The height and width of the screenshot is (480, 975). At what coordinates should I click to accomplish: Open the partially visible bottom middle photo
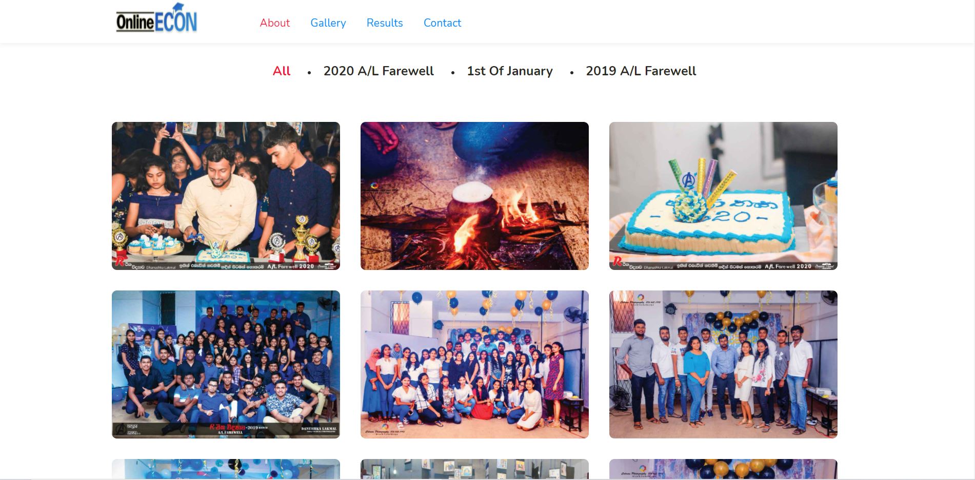474,469
